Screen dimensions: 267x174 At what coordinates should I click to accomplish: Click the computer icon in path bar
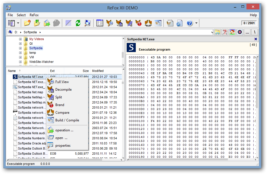[10, 32]
